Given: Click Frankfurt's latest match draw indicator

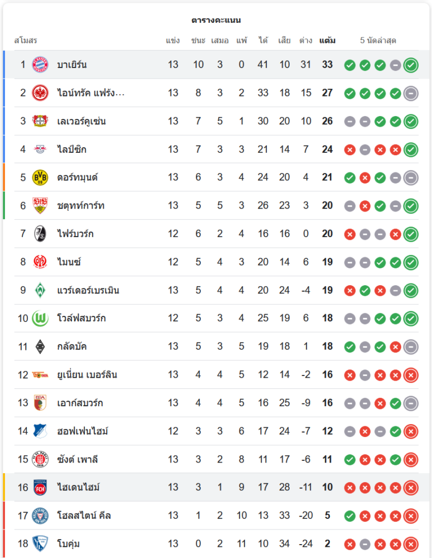Looking at the screenshot, I should point(411,93).
